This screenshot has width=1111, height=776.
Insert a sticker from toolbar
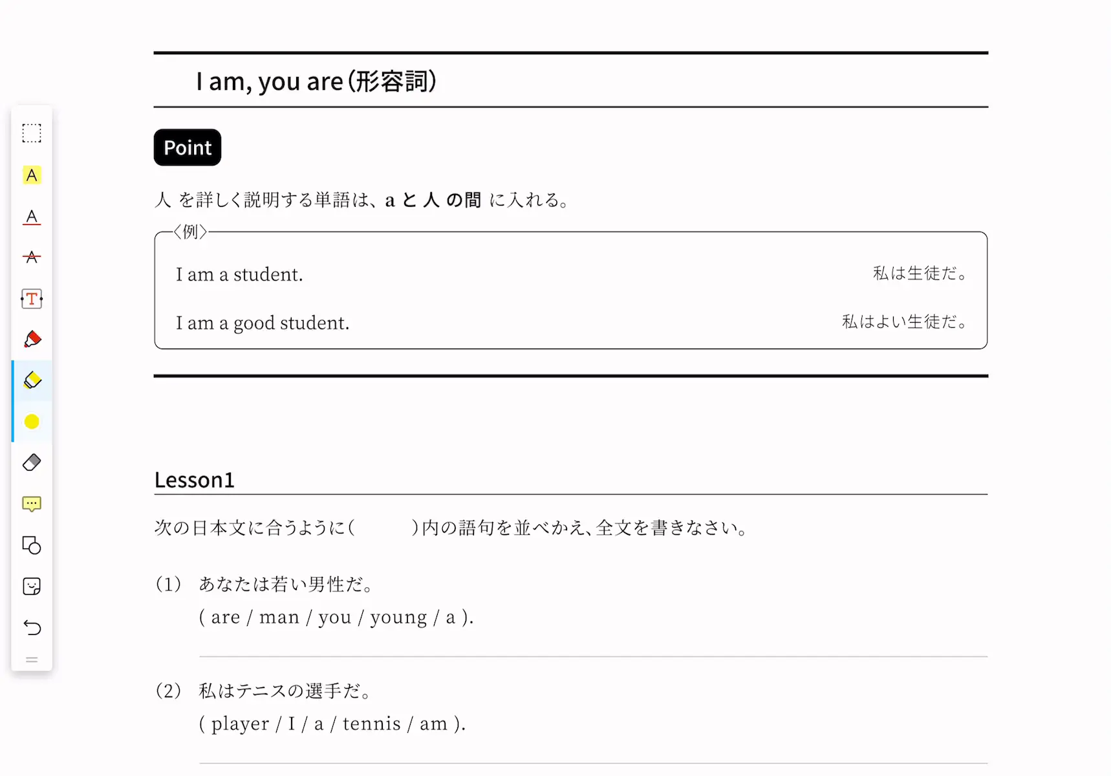[x=32, y=587]
